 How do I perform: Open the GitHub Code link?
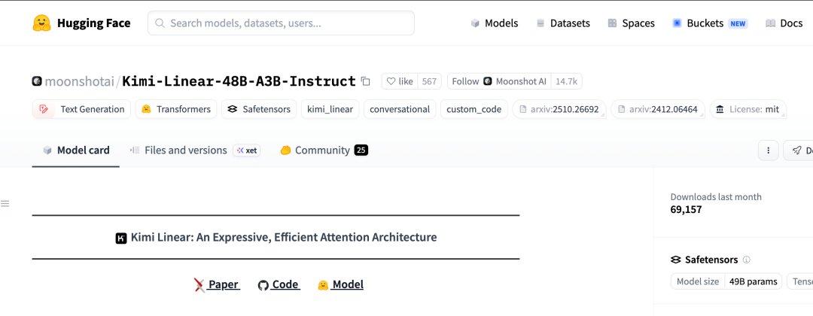(x=279, y=284)
